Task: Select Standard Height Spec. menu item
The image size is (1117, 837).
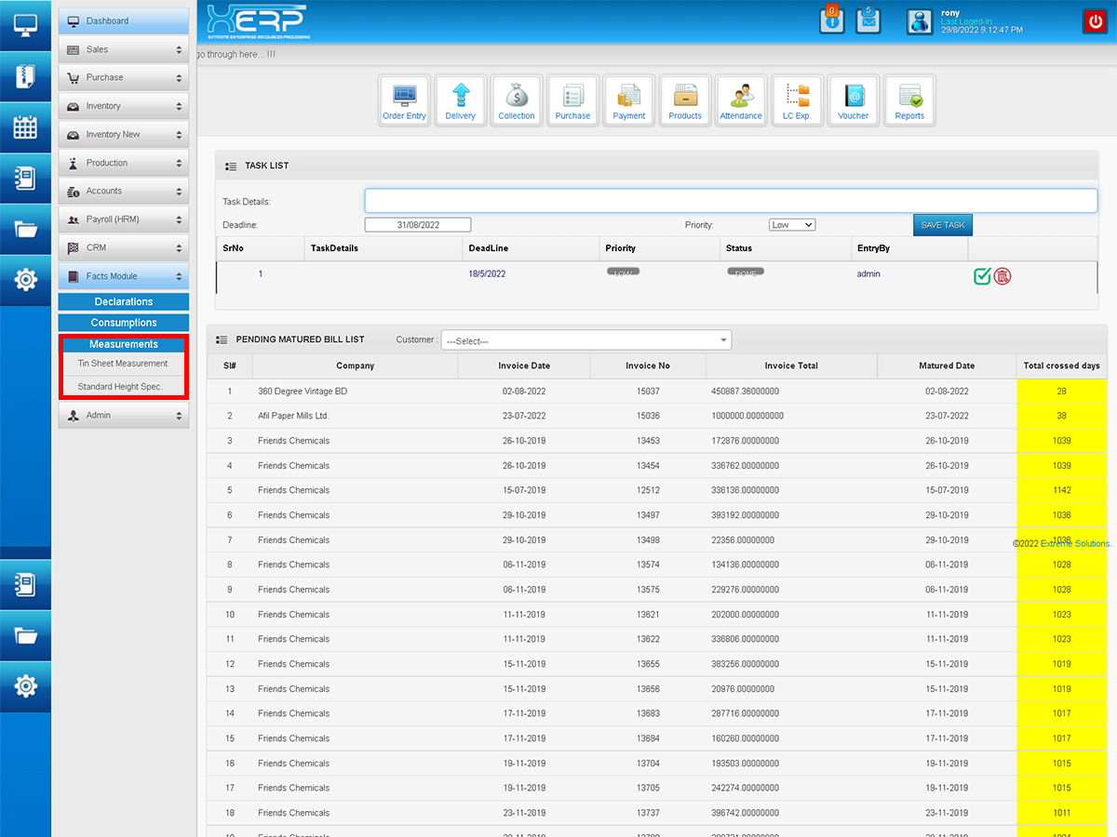Action: click(x=120, y=387)
